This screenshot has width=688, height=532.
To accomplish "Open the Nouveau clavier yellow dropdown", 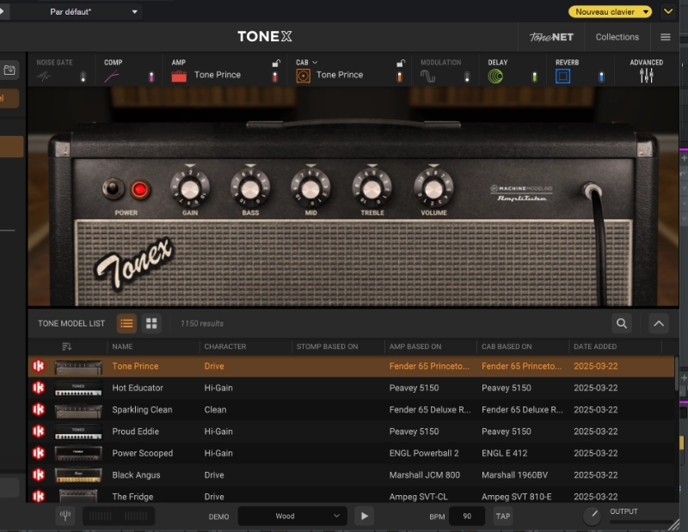I will coord(610,12).
